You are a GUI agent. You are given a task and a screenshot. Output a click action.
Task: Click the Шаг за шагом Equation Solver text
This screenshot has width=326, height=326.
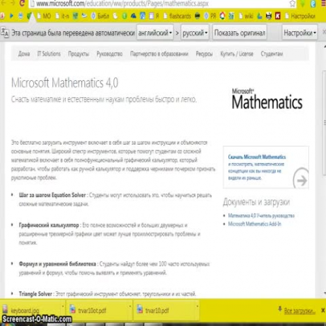click(x=52, y=195)
